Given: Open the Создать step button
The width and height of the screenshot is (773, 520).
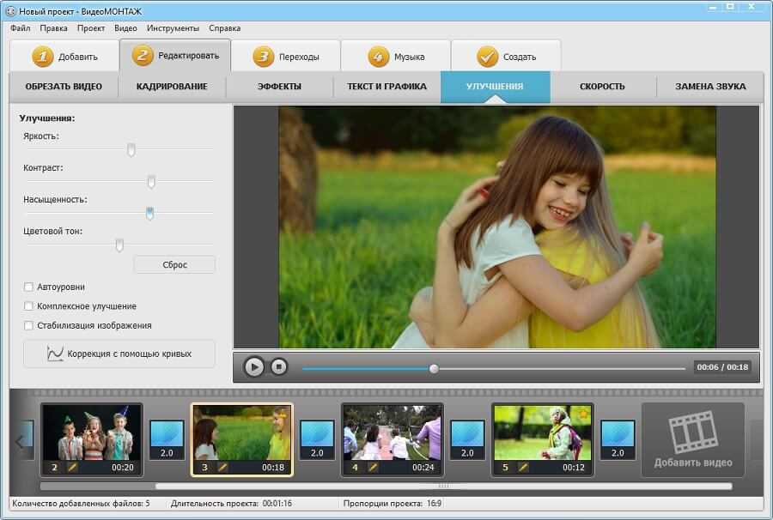Looking at the screenshot, I should coord(506,57).
